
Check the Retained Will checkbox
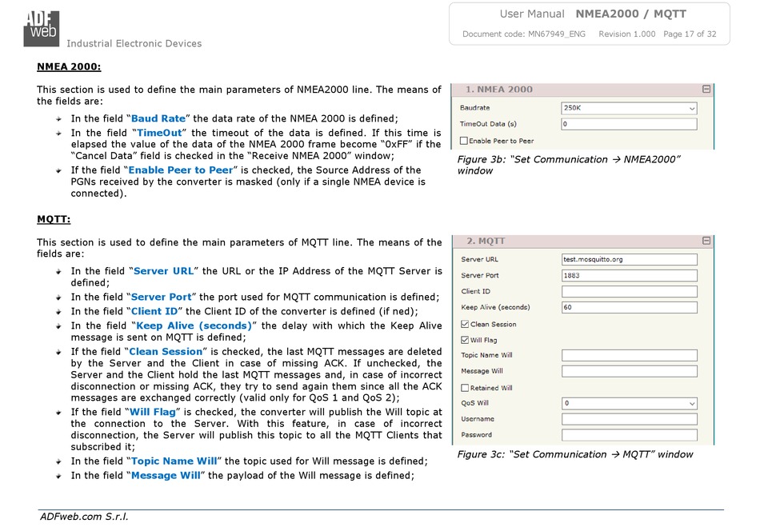(465, 388)
